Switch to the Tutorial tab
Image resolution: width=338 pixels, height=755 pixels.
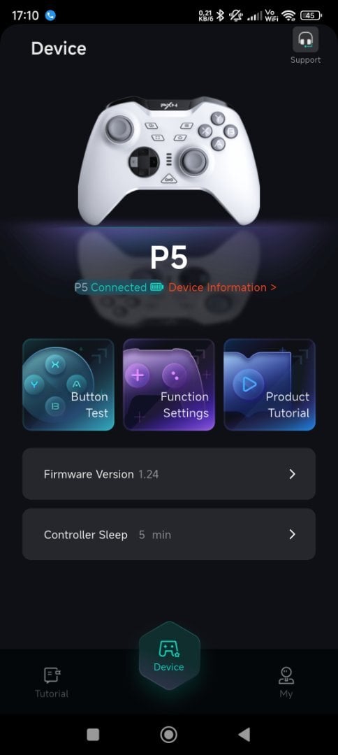point(52,682)
